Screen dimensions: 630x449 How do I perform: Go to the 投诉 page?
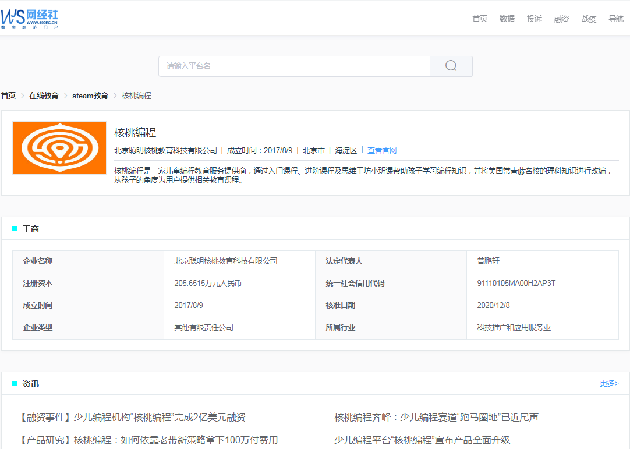[x=534, y=19]
